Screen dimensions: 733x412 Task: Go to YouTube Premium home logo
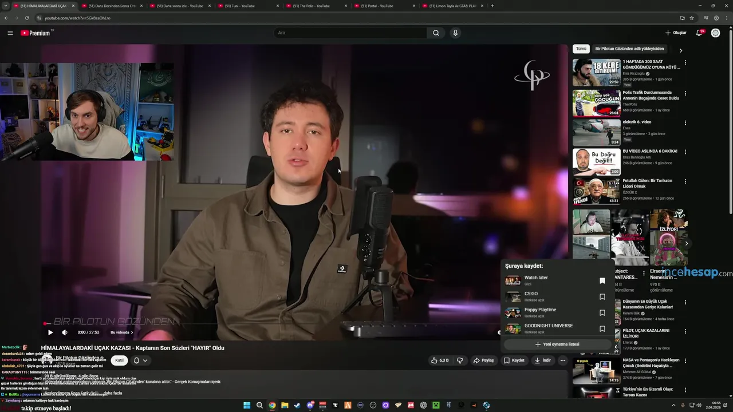36,33
